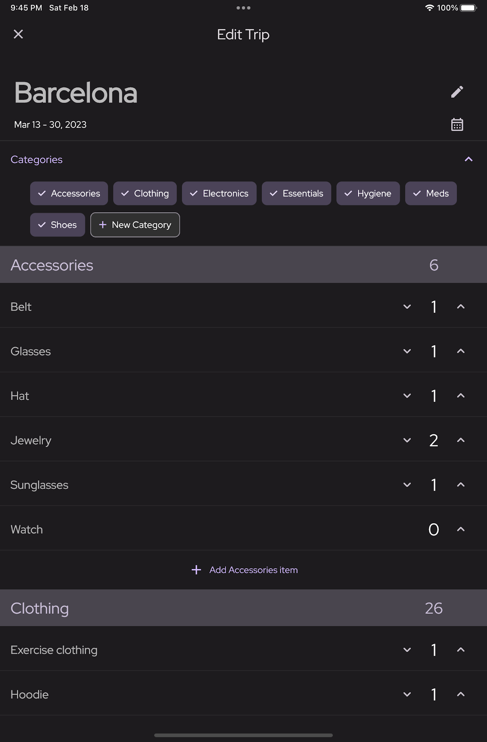Decrease Hat quantity

[x=407, y=396]
